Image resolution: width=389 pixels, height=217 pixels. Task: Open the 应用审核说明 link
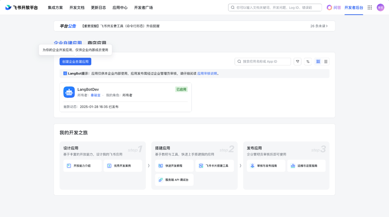coord(207,74)
